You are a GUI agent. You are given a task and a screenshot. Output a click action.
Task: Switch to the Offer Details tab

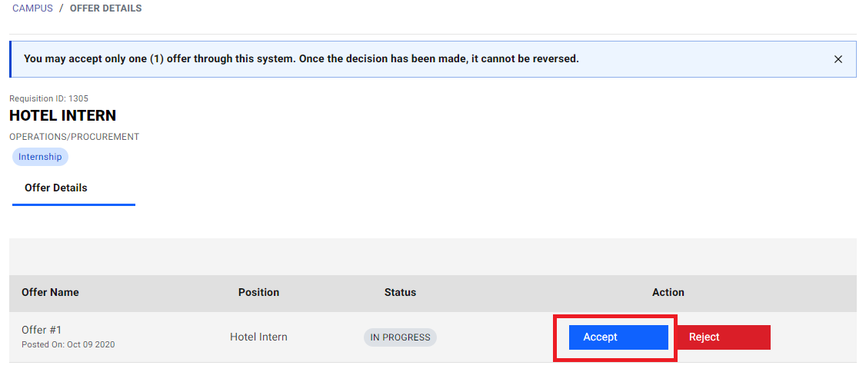tap(56, 188)
